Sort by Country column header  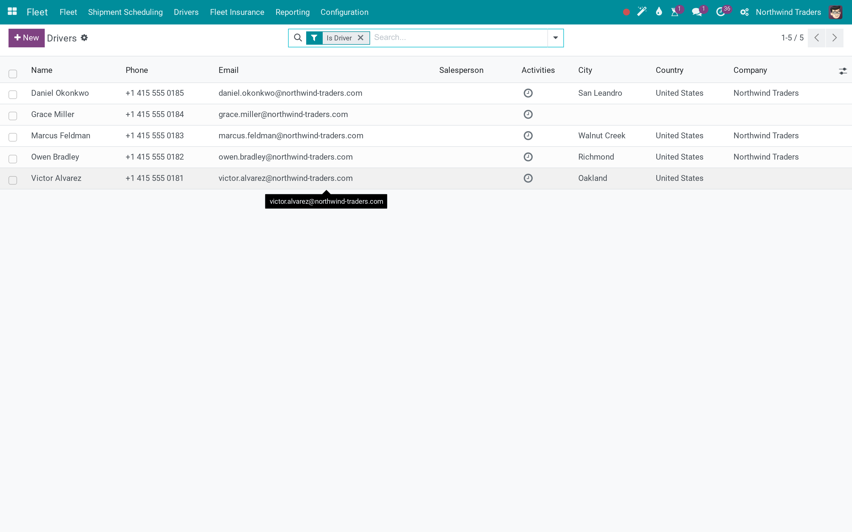point(669,70)
